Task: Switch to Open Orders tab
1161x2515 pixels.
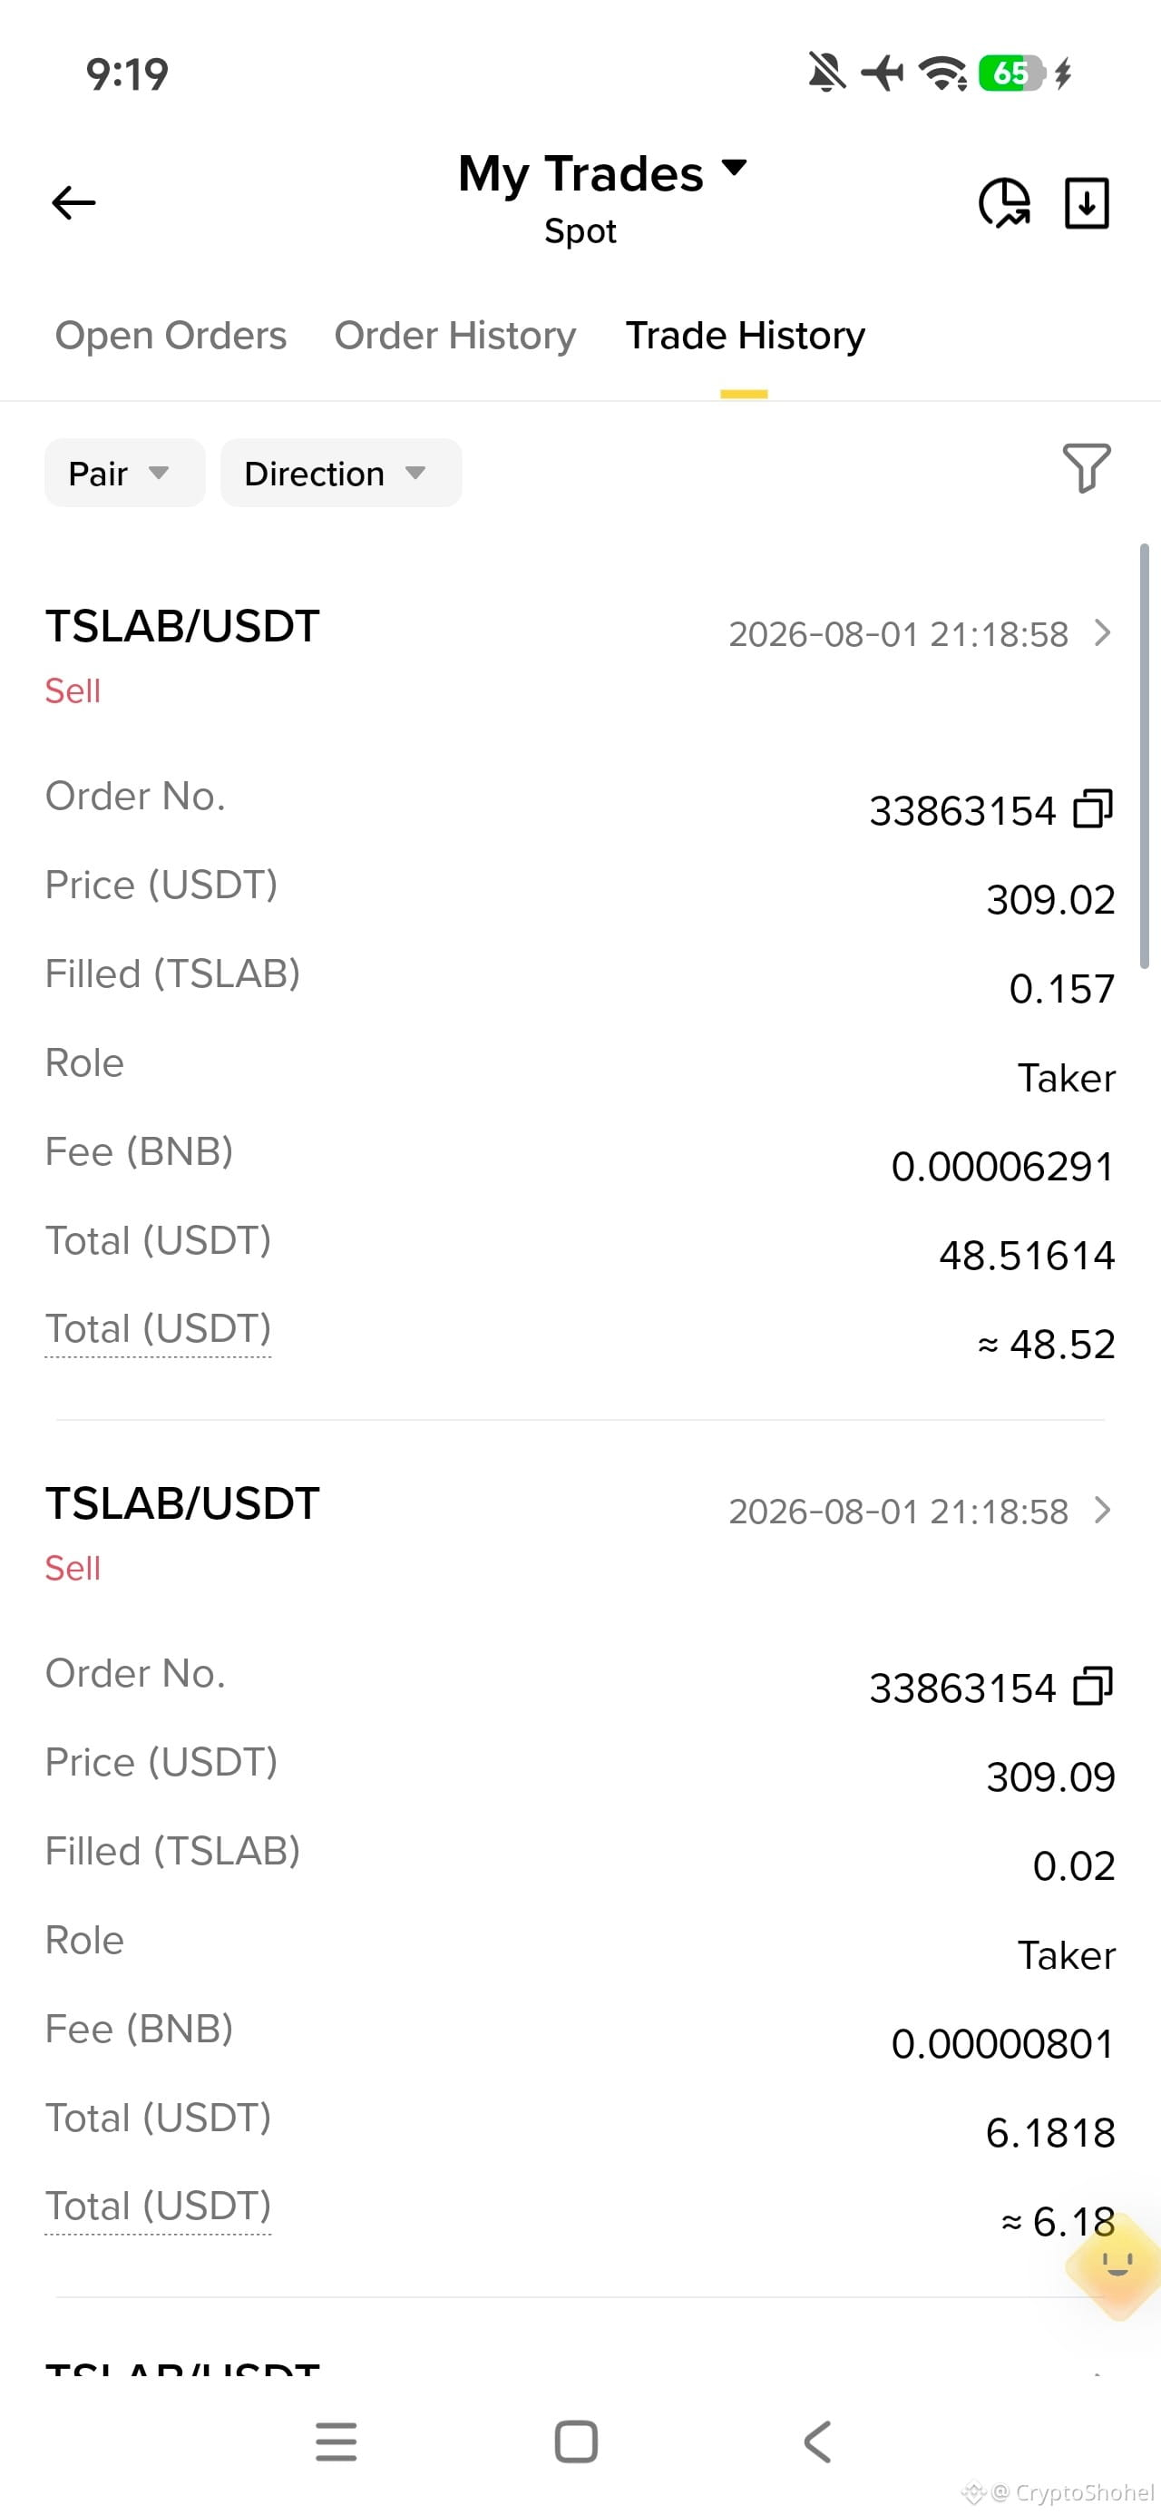Action: (171, 335)
